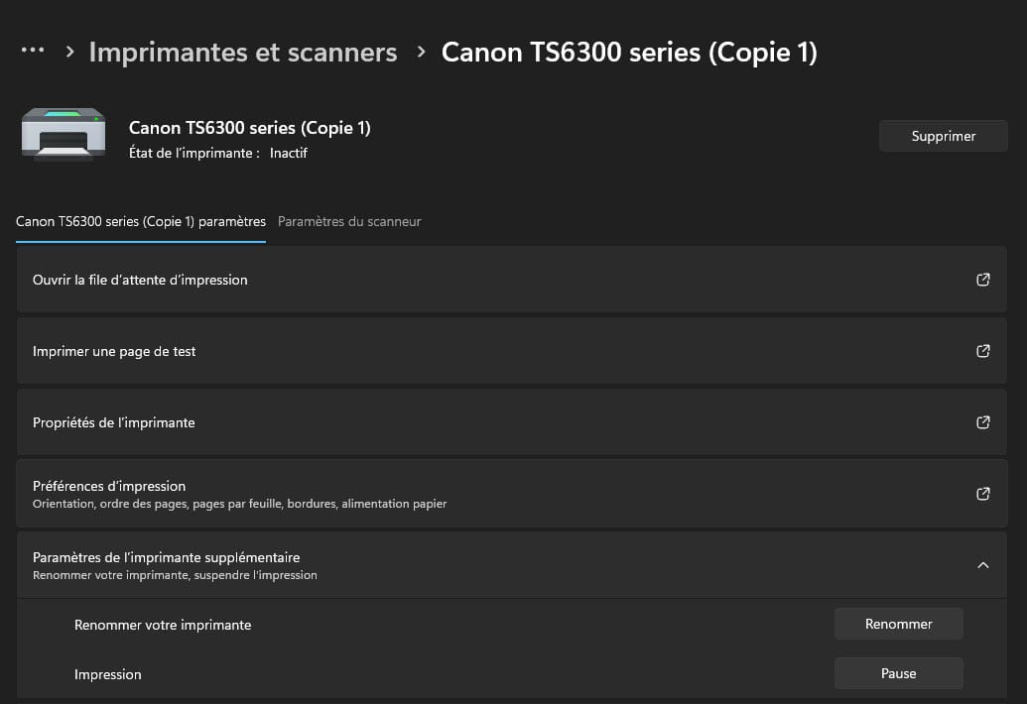Open Propriétés de l'imprimante

click(512, 422)
